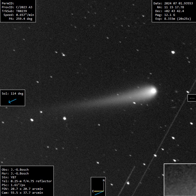Viewport: 196px width, 196px height.
Task: Select the 'FOV: 20.7 x 20.7 arcmin' line
Action: pyautogui.click(x=22, y=189)
